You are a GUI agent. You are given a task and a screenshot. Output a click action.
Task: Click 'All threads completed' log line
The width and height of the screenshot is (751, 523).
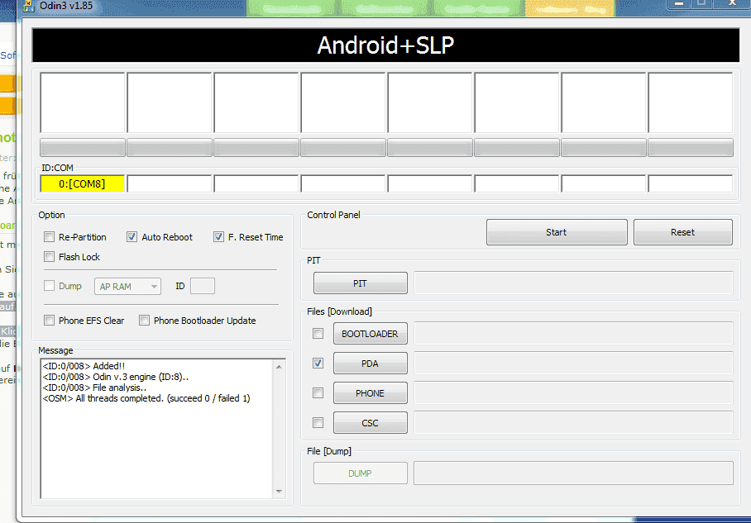click(146, 398)
